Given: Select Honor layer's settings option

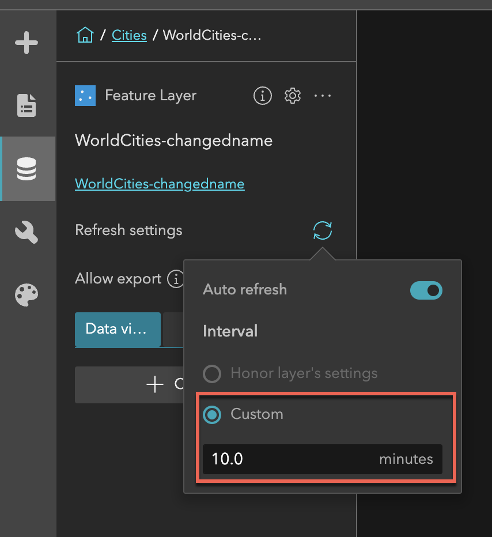Looking at the screenshot, I should 212,374.
